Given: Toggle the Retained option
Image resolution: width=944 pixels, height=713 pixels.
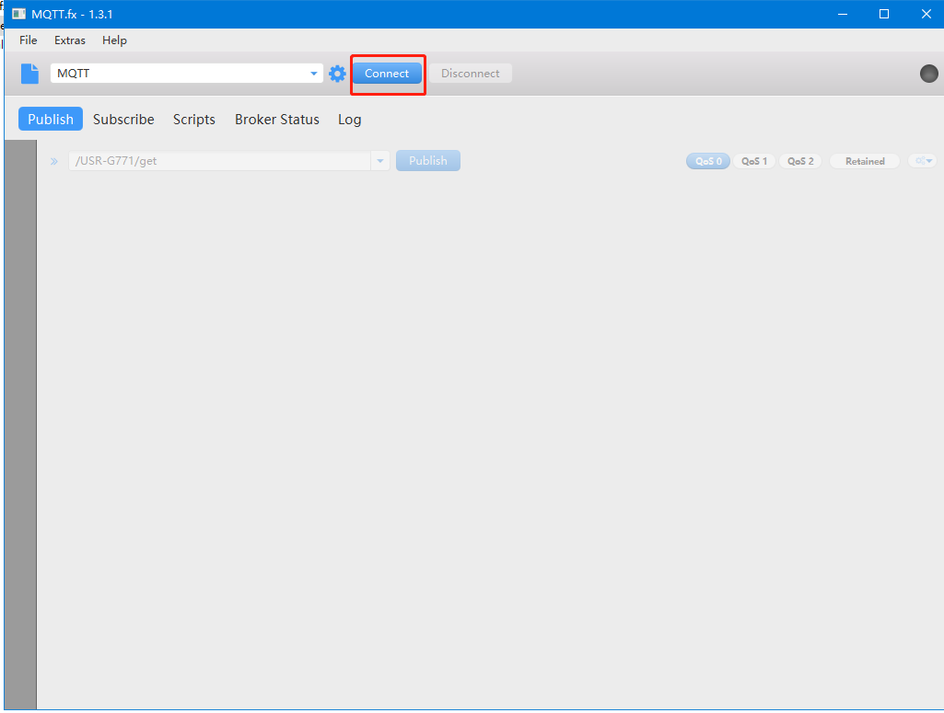Looking at the screenshot, I should point(865,161).
